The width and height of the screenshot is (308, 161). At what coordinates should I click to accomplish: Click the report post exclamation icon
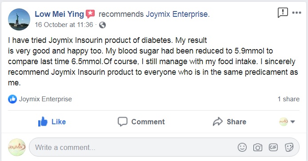tap(283, 13)
